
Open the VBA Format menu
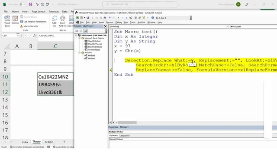pyautogui.click(x=110, y=23)
